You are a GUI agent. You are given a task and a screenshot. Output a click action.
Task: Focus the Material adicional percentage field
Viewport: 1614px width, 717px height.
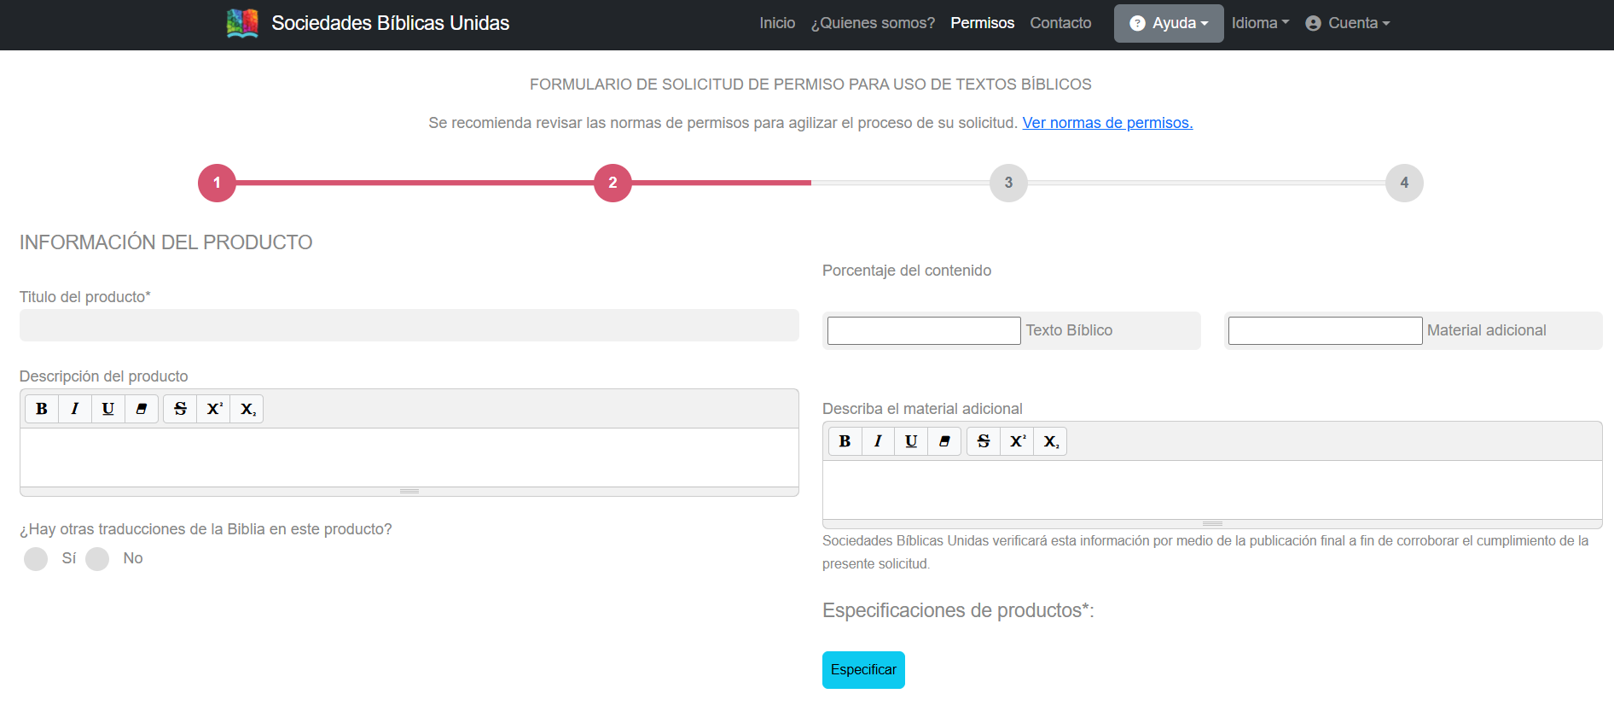[x=1325, y=330]
